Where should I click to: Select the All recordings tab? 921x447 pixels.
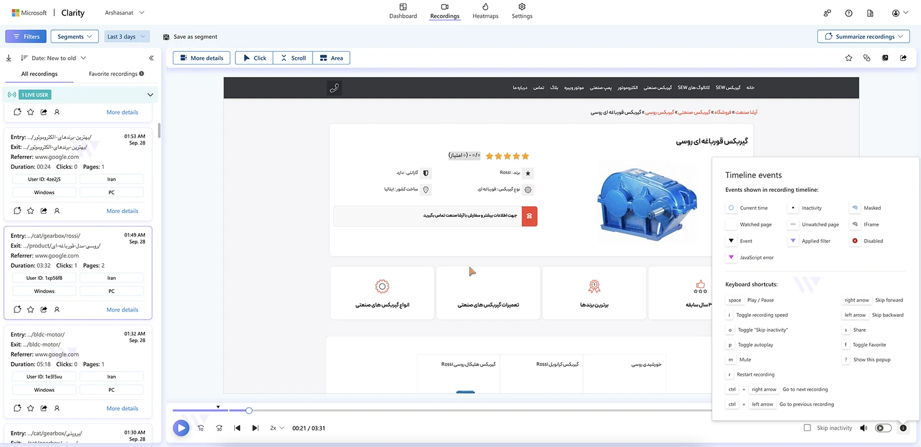(39, 74)
